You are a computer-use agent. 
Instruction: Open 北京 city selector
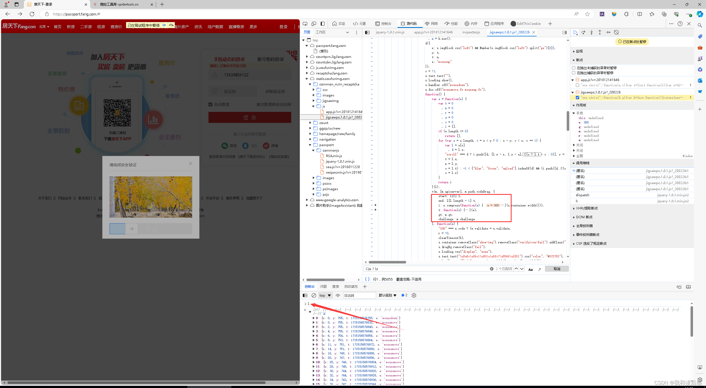44,27
